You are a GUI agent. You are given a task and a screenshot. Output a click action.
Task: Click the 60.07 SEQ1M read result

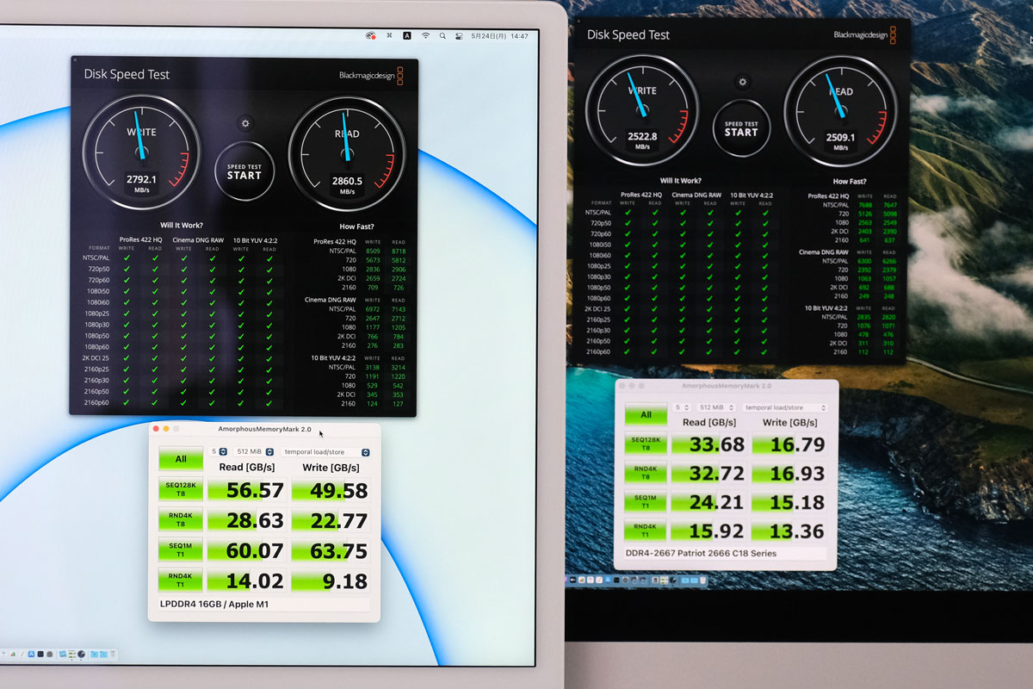click(247, 550)
